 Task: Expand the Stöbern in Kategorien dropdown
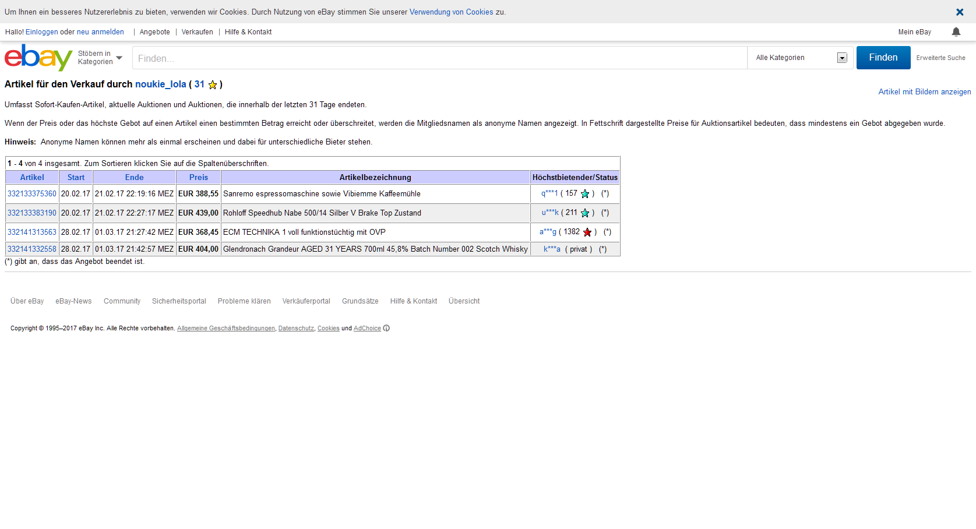[100, 58]
